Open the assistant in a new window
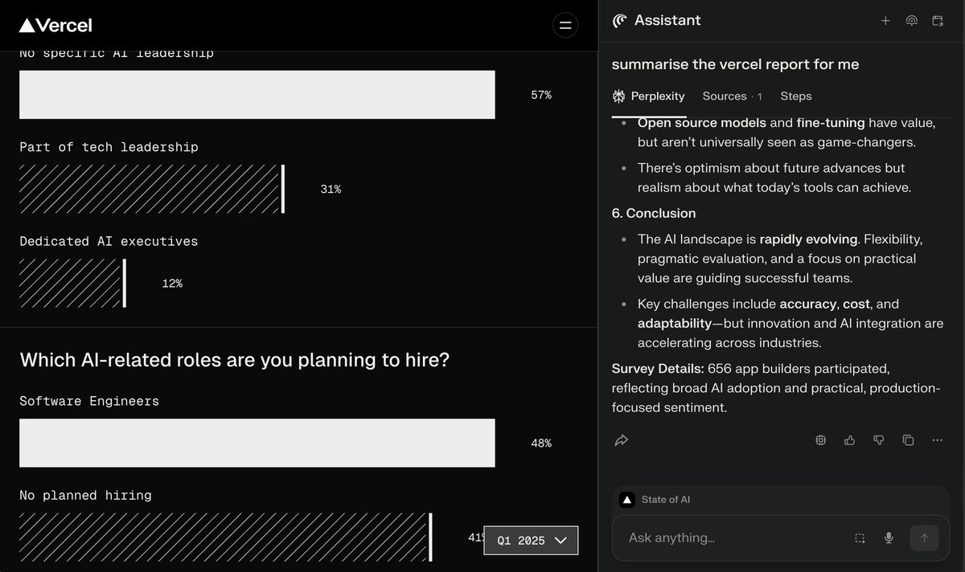965x572 pixels. 938,21
